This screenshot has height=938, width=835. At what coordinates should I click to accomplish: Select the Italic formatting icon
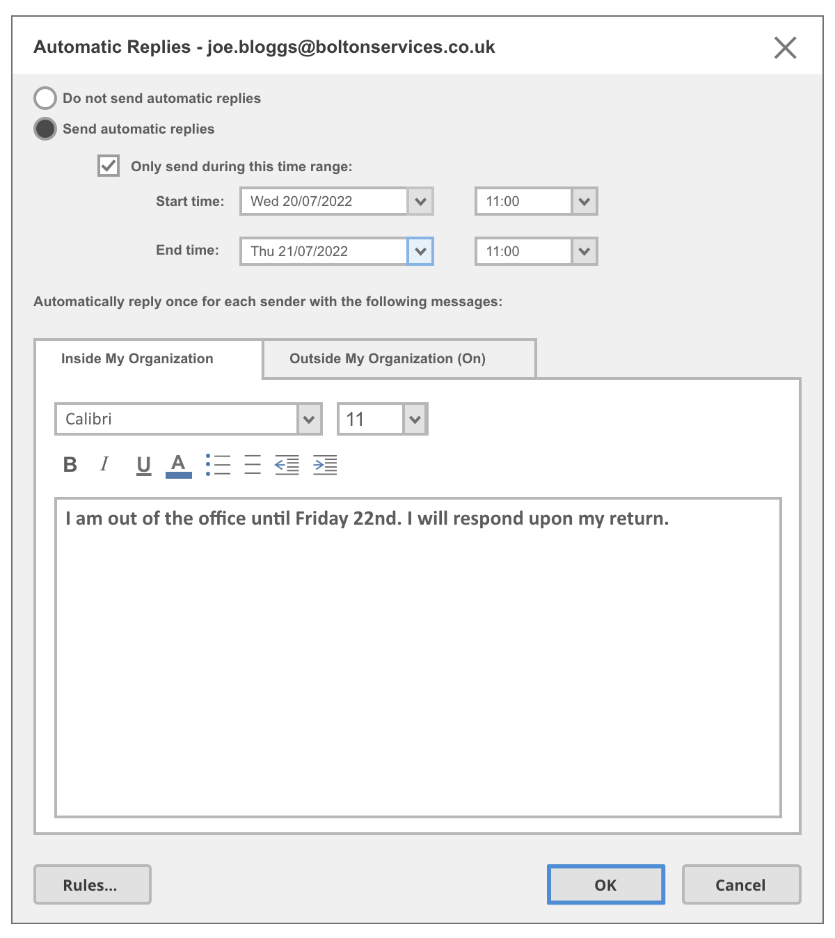[x=104, y=464]
